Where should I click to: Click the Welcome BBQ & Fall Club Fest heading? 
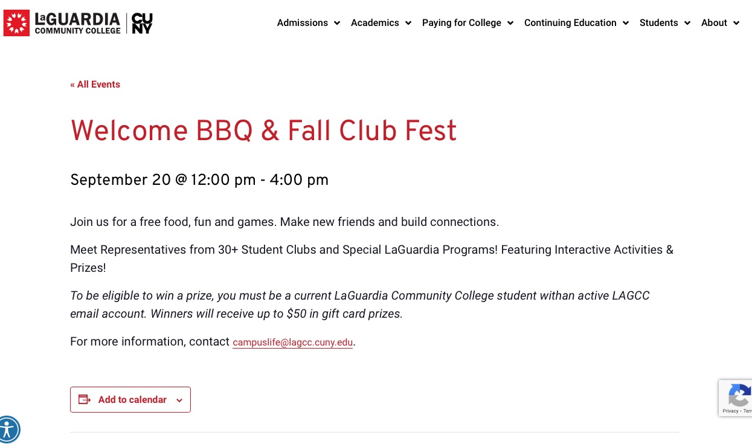(x=263, y=131)
